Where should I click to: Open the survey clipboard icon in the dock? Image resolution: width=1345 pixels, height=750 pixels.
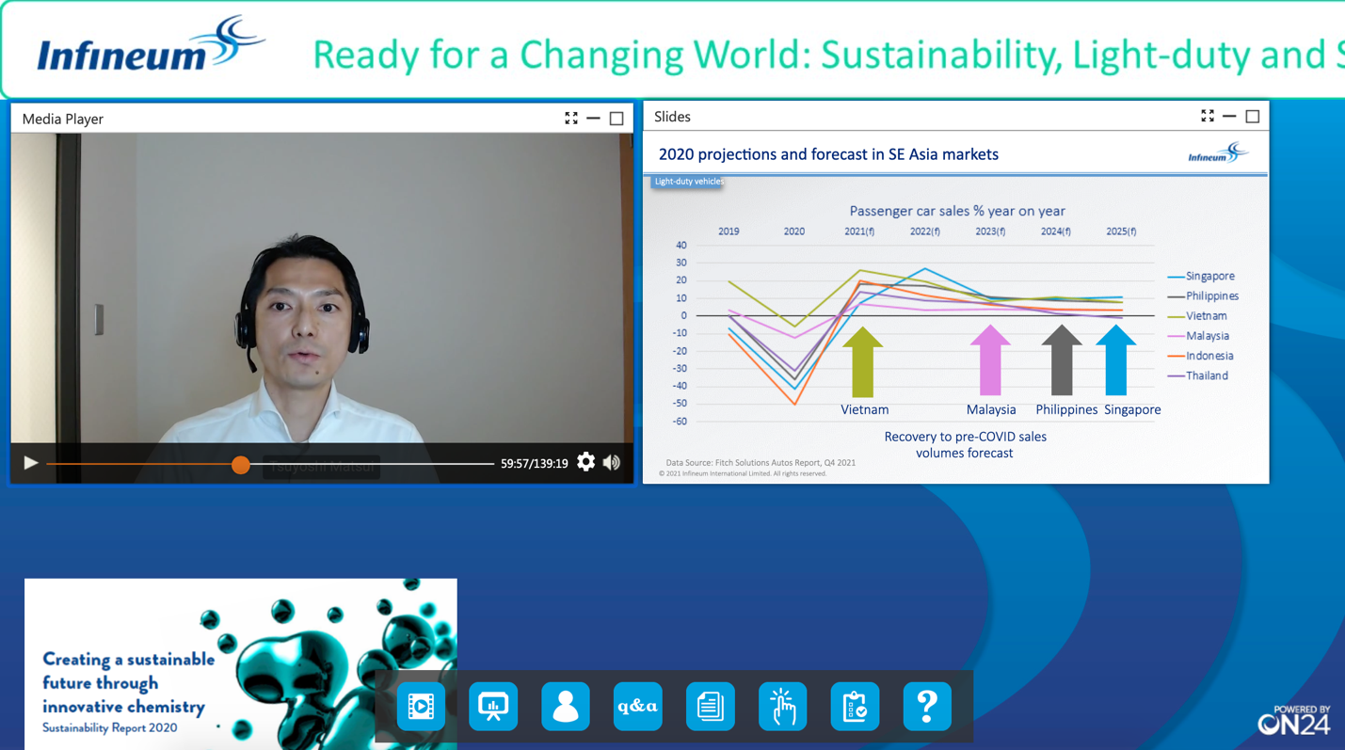(x=855, y=706)
